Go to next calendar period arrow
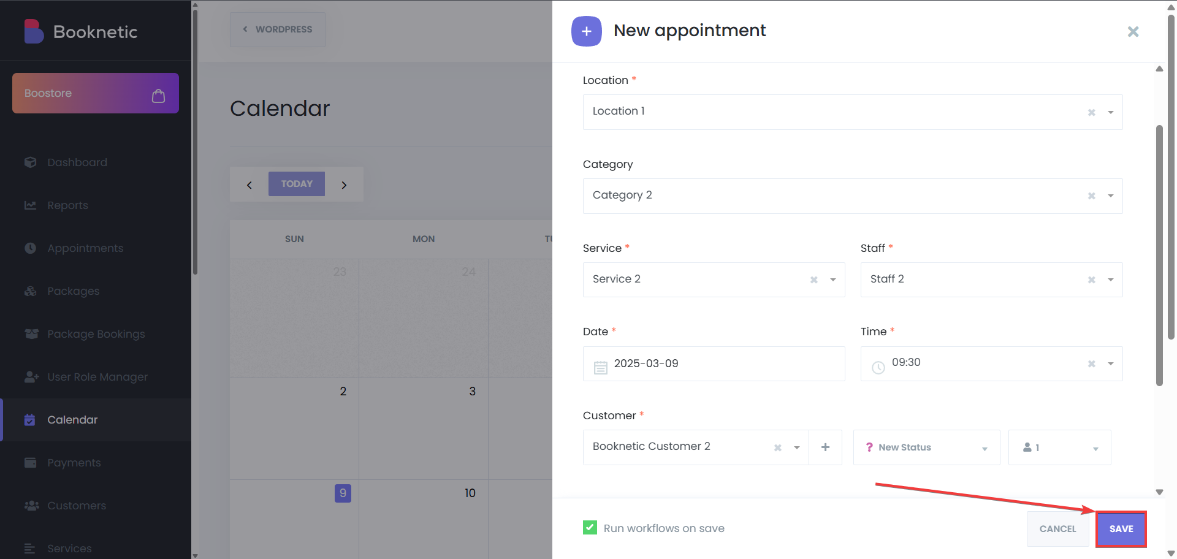 point(344,184)
